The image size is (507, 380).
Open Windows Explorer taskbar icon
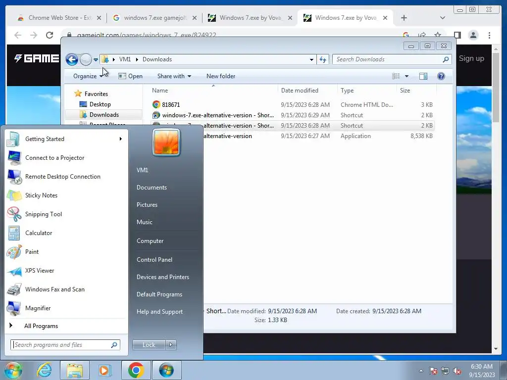(75, 370)
